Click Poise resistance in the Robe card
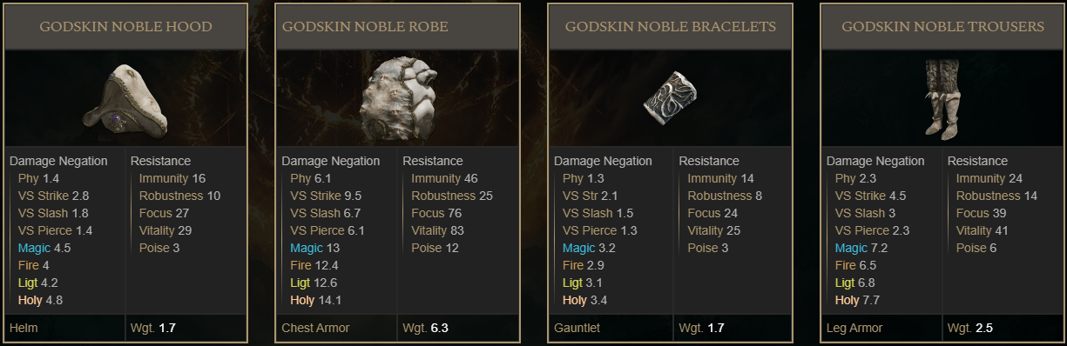The width and height of the screenshot is (1067, 346). [x=425, y=248]
